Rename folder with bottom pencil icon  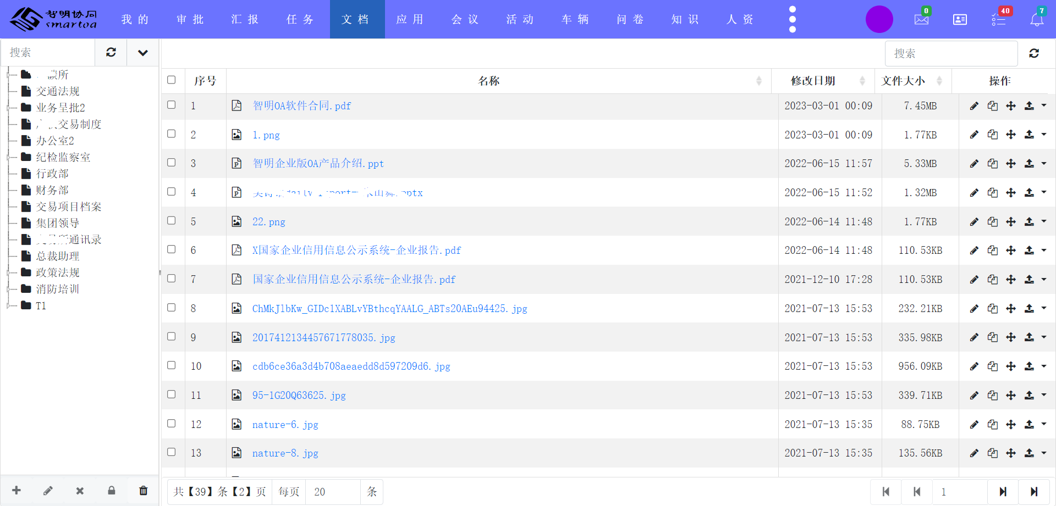point(48,491)
